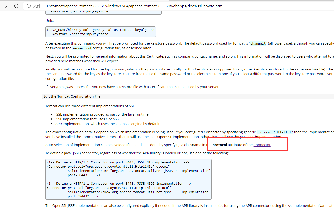Click 'To define a Java (JSSE) connector' sentence

point(137,153)
